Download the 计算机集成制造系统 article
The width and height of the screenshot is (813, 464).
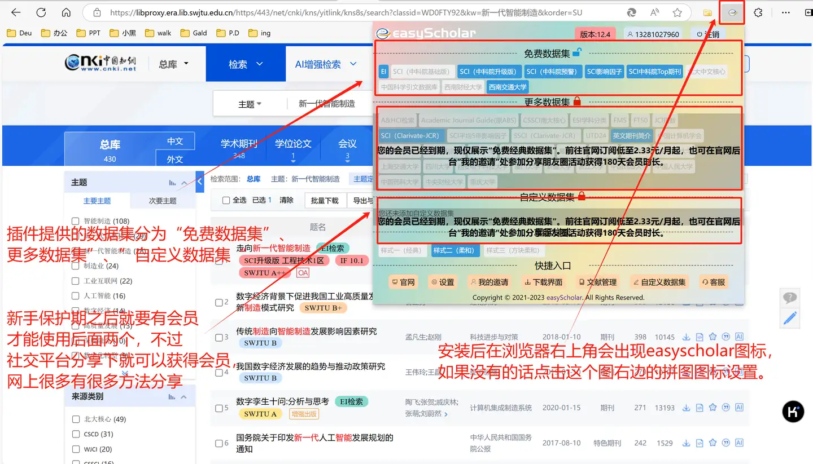[x=687, y=408]
